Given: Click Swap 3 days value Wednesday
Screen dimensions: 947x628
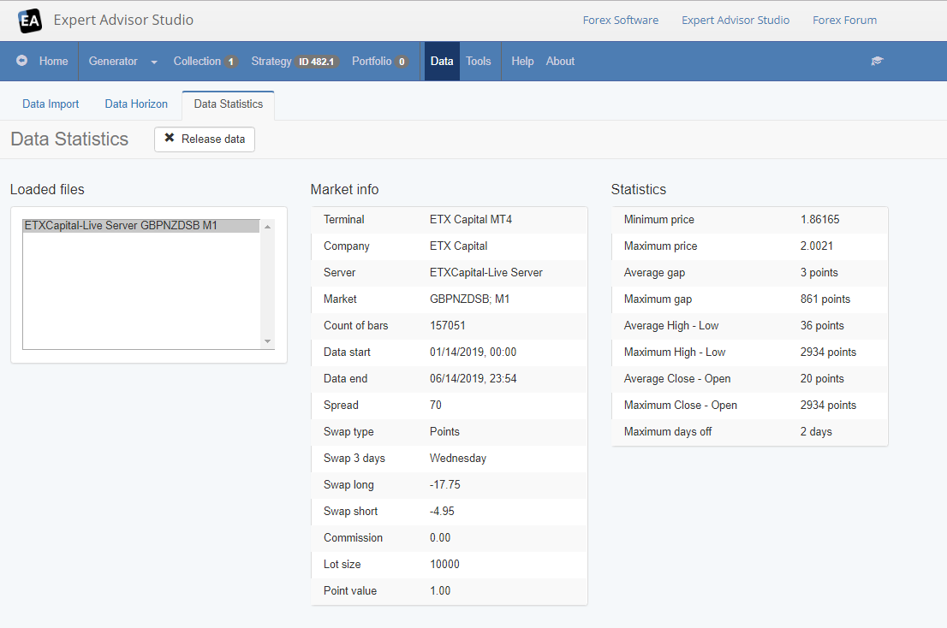Looking at the screenshot, I should [x=458, y=459].
